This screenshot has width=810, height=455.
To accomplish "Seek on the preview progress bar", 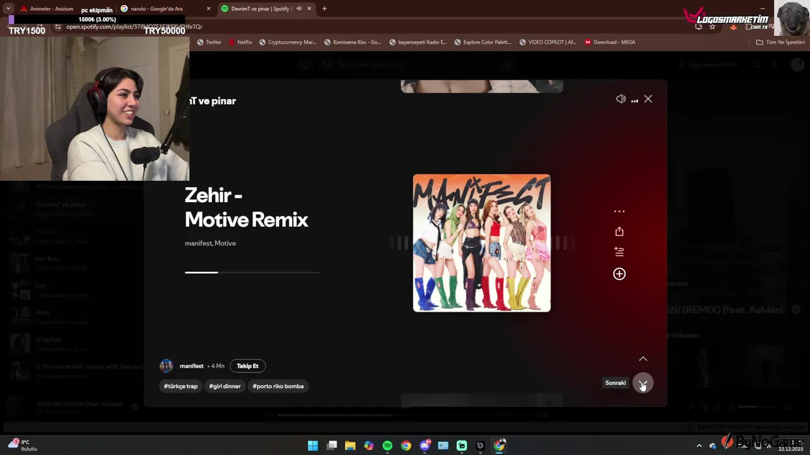I will point(252,272).
